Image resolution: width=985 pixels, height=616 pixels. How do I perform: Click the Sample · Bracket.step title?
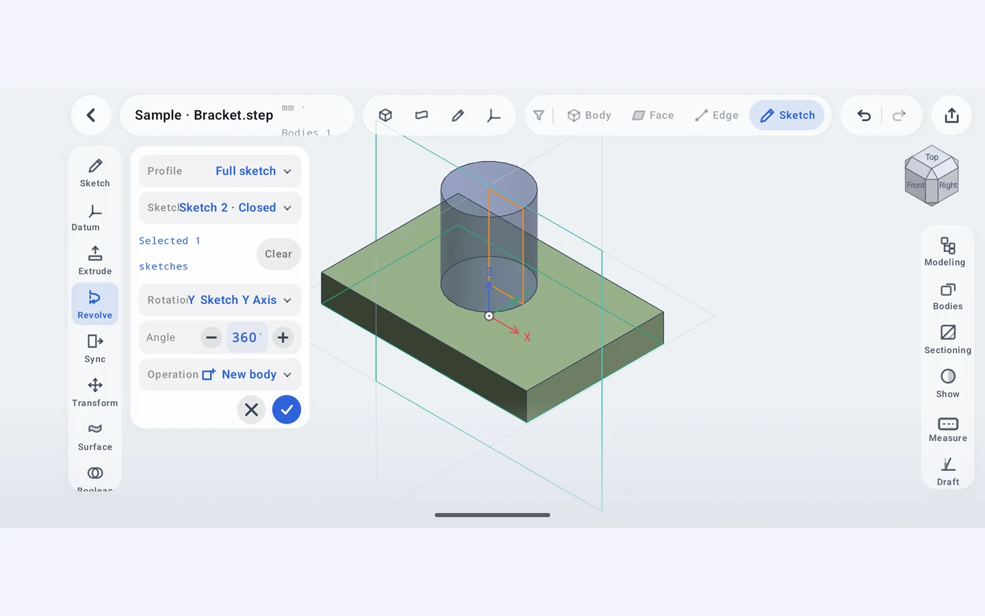tap(204, 115)
